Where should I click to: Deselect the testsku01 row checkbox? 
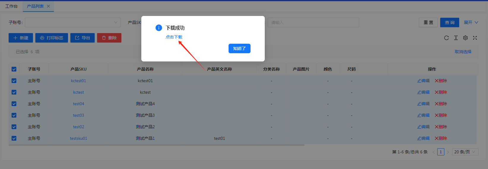(14, 138)
